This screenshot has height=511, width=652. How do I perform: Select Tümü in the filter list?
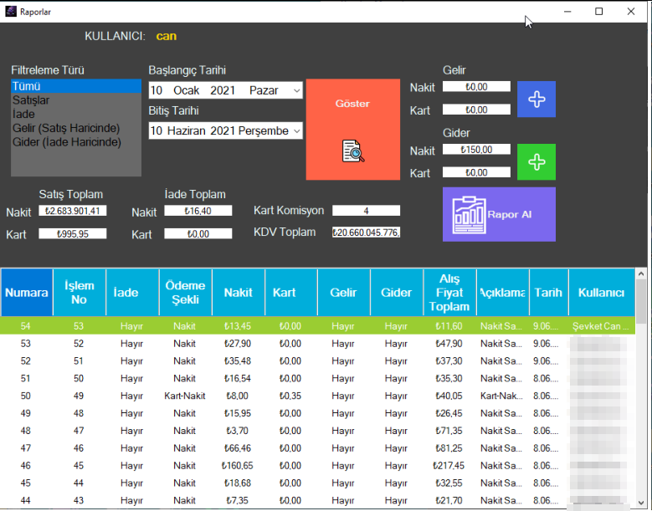click(x=75, y=86)
